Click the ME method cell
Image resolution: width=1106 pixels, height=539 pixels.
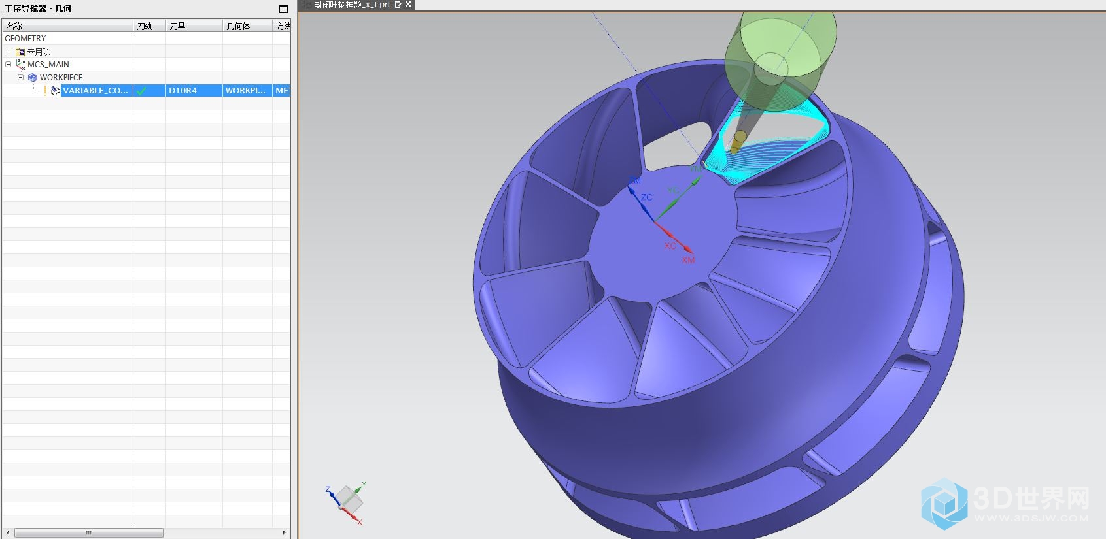[282, 91]
